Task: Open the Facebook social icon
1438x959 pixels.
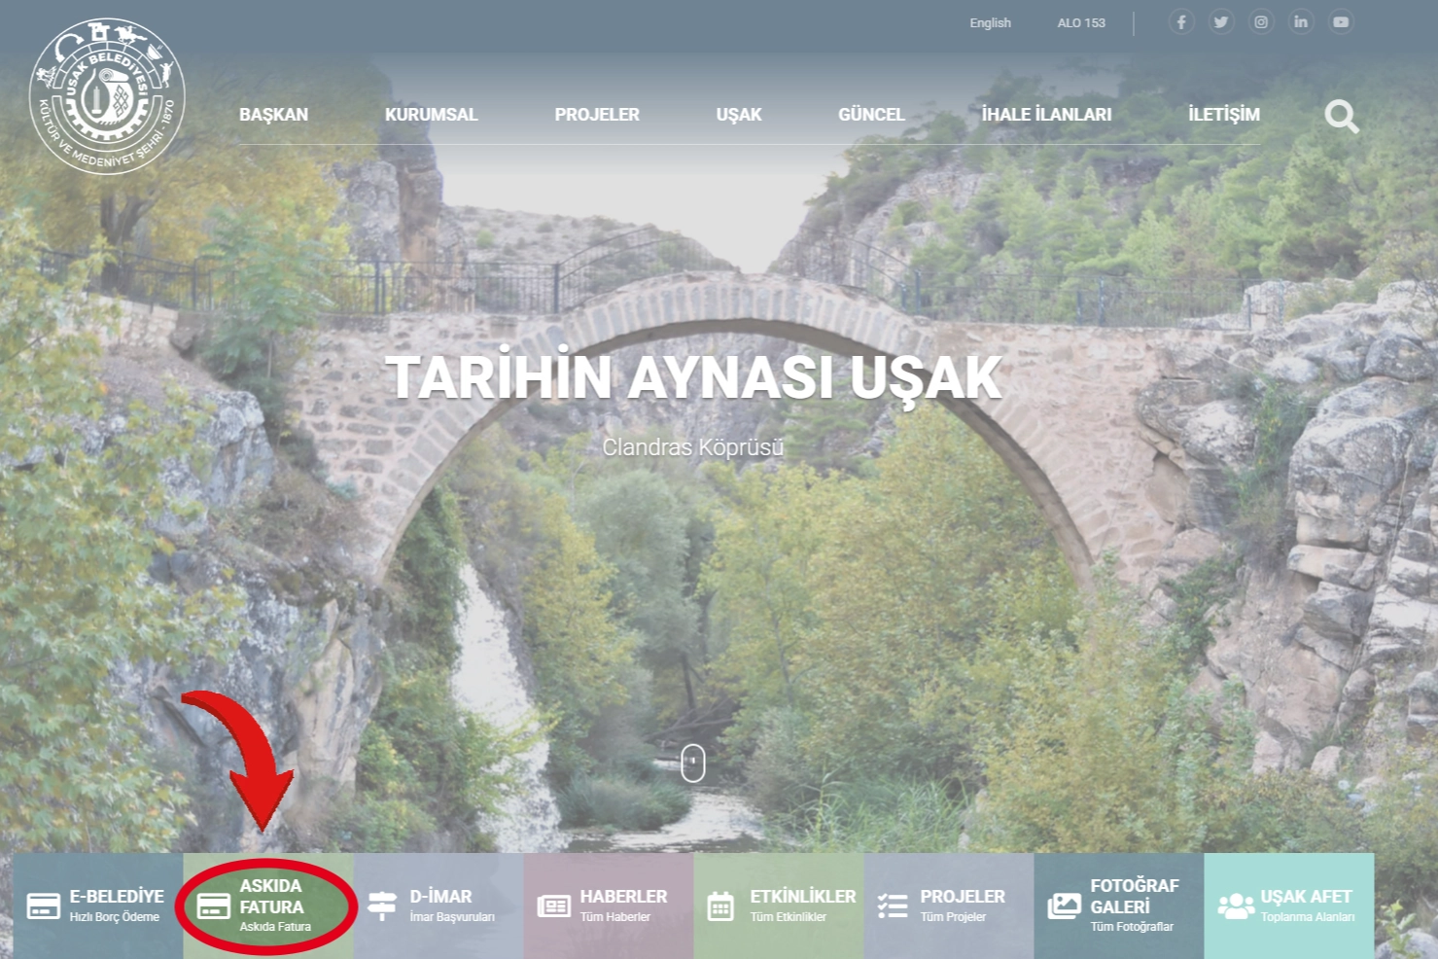Action: (1181, 22)
